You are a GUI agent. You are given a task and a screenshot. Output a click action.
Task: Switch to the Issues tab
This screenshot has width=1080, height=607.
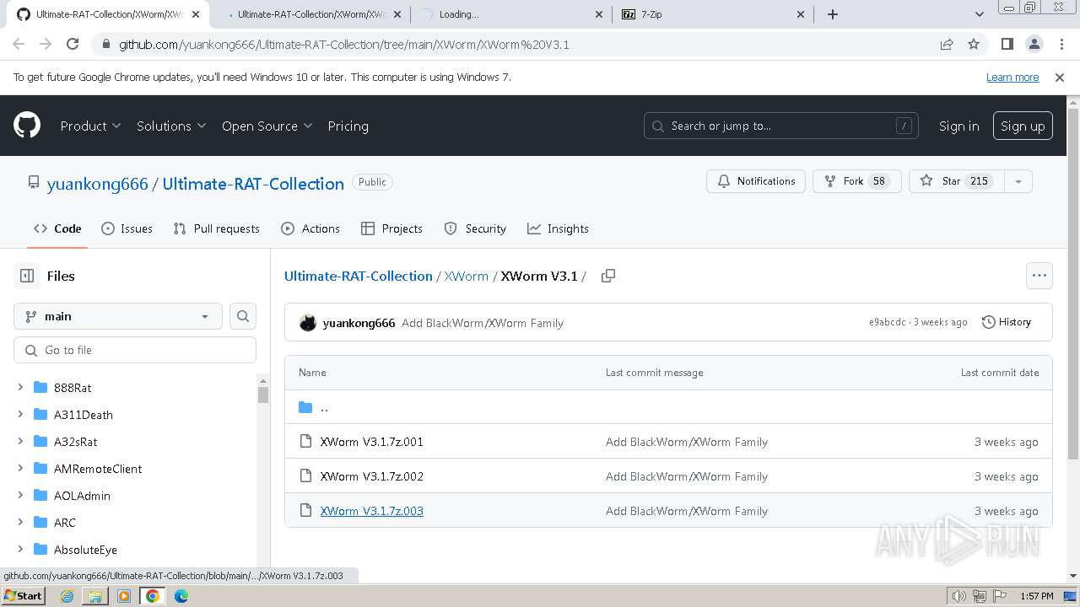tap(127, 228)
